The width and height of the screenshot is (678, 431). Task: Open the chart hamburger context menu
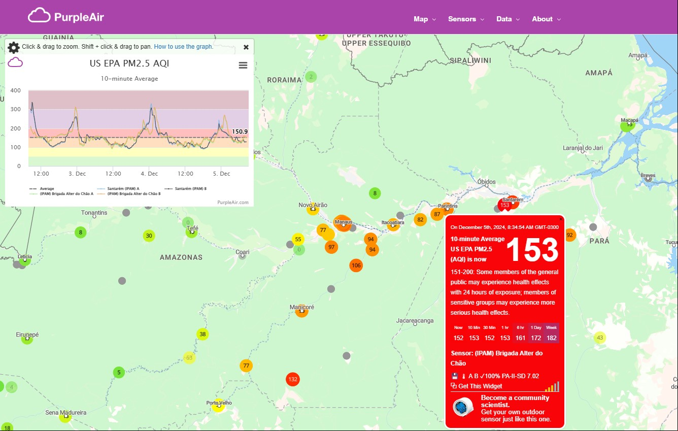243,65
